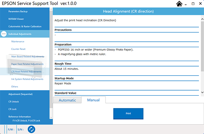Select Main Board Related Adjustments

coord(28,57)
